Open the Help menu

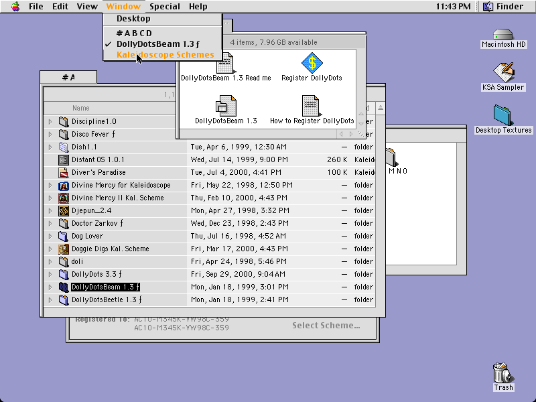(198, 7)
